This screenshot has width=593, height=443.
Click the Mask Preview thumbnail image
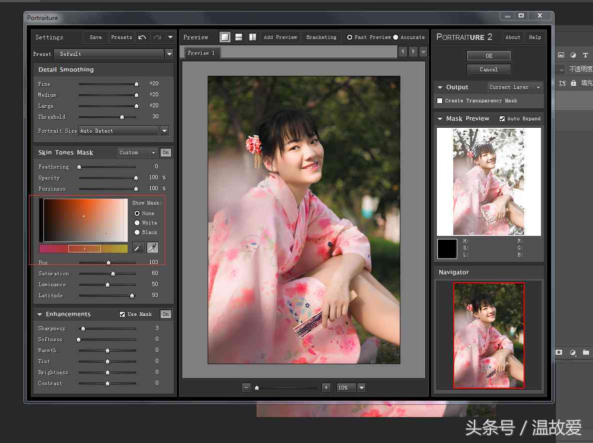pyautogui.click(x=489, y=182)
